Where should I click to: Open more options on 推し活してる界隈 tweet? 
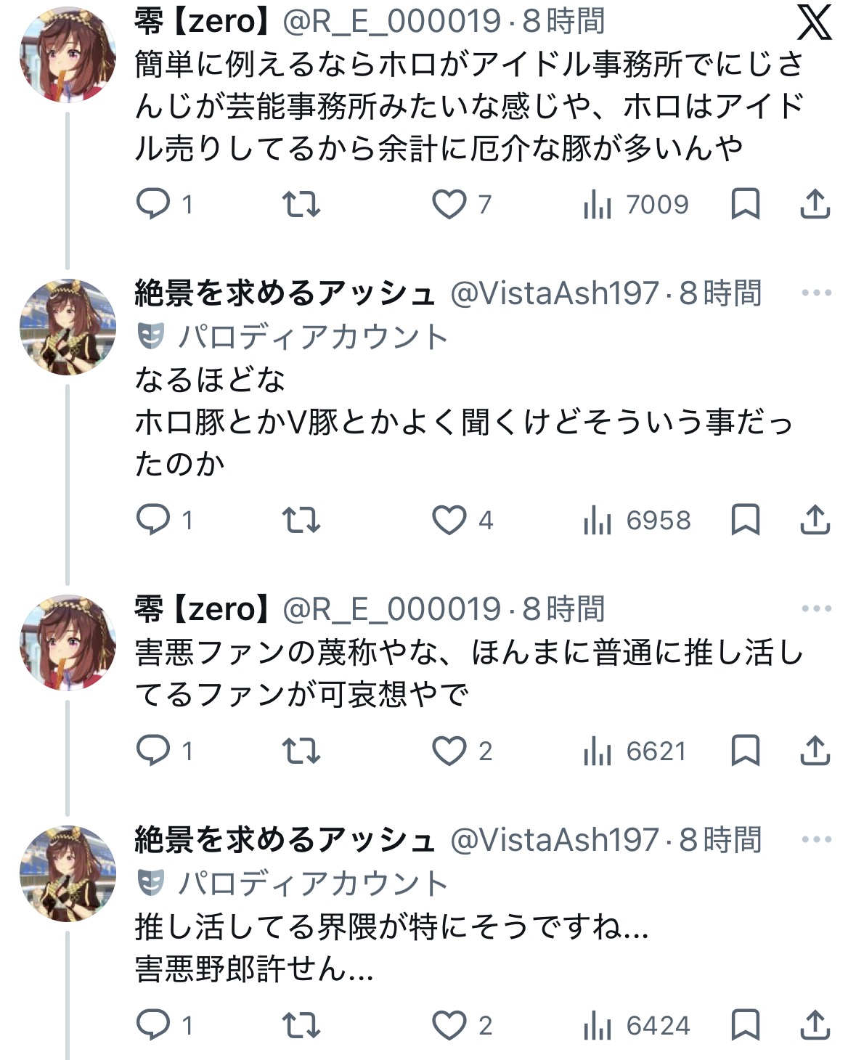[816, 839]
